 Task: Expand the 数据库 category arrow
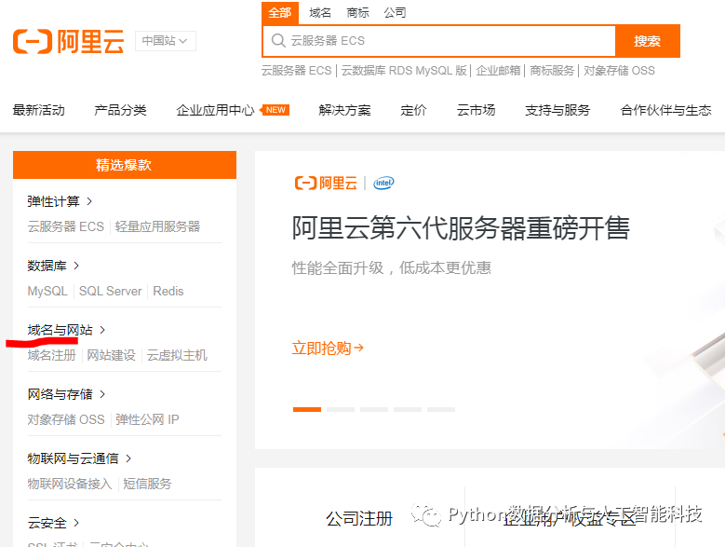click(x=76, y=266)
